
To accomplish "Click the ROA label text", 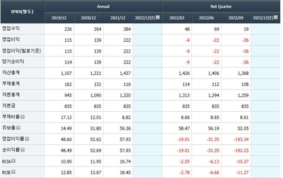I will (x=6, y=161).
